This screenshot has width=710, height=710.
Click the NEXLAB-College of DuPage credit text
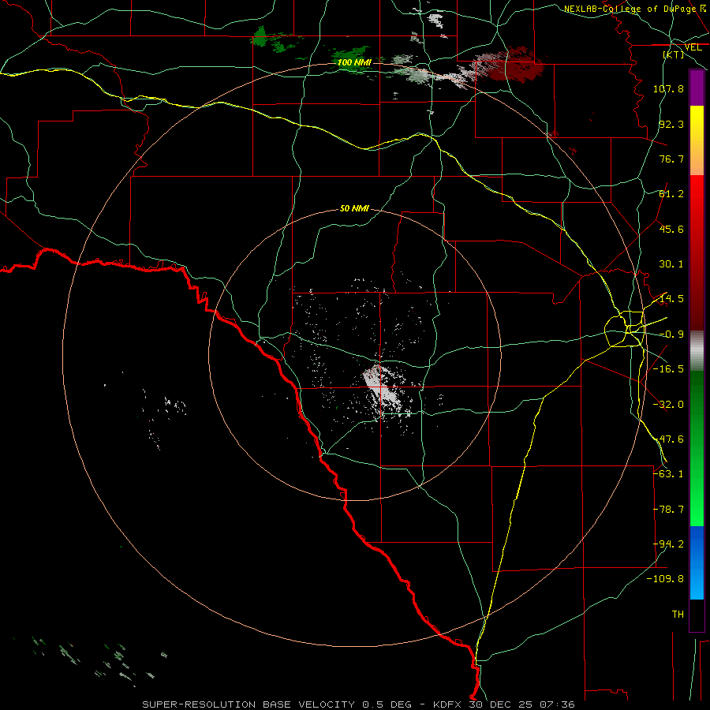point(630,9)
